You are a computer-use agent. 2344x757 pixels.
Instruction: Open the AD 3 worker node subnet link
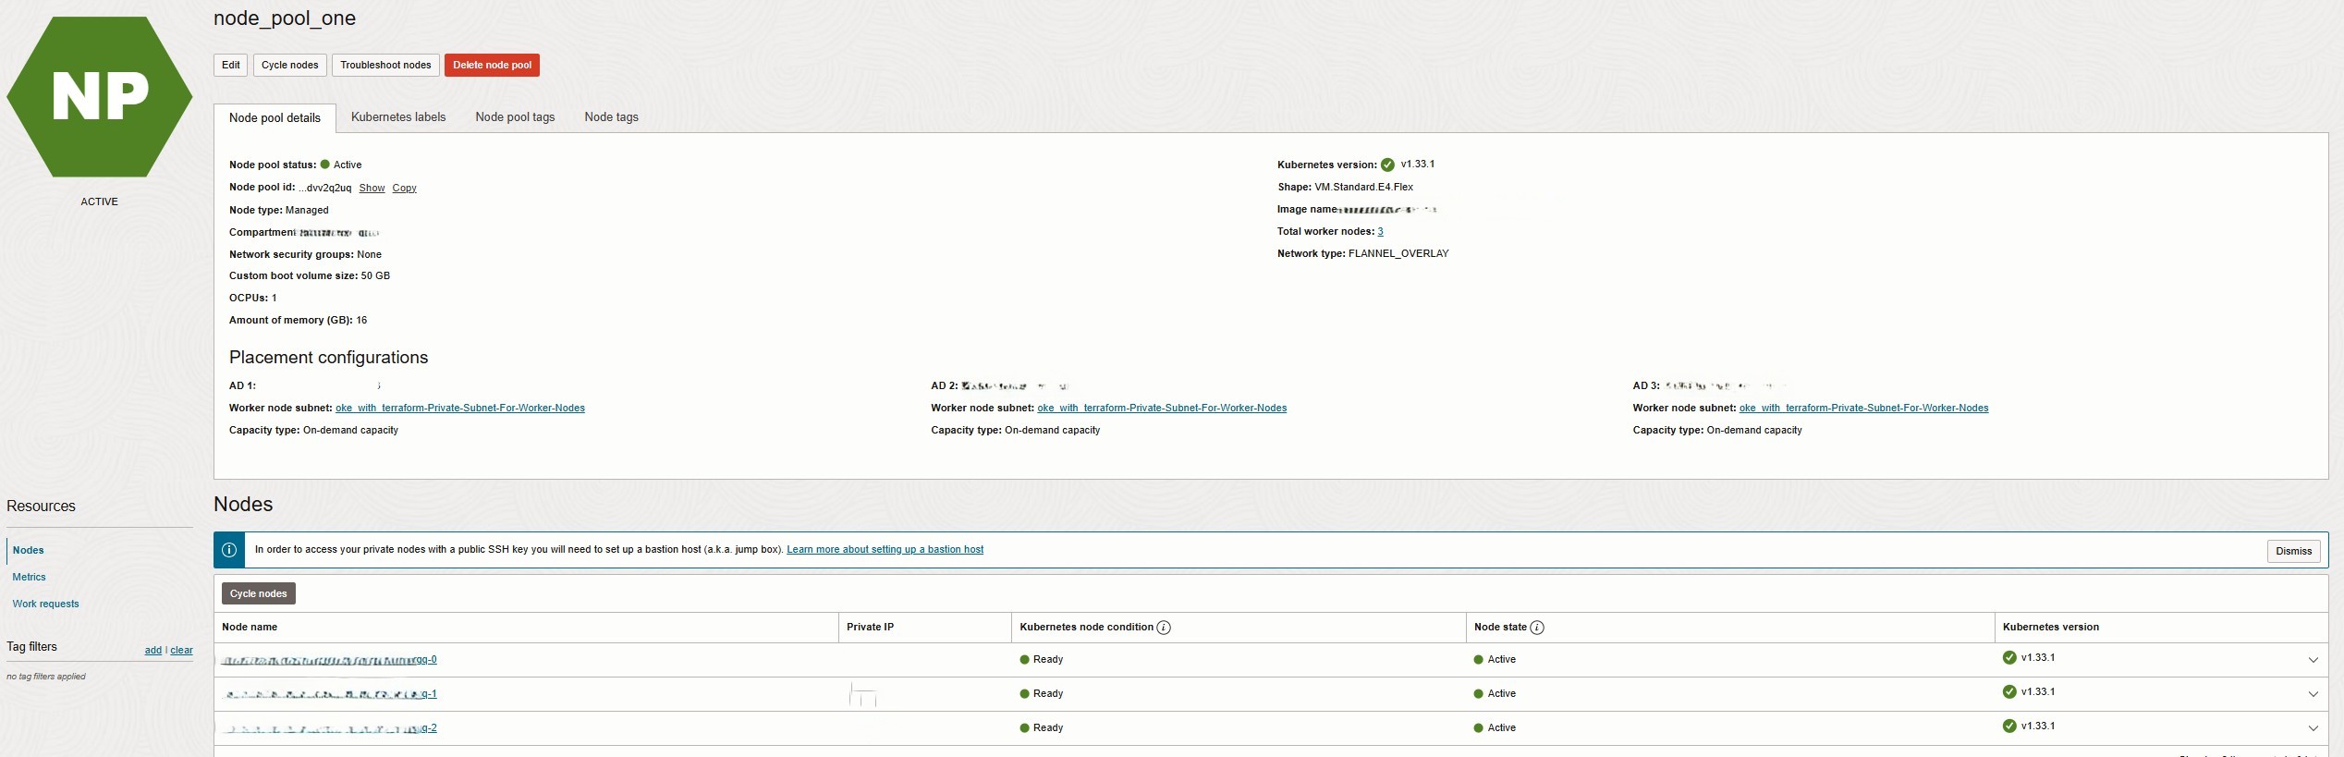(1863, 409)
